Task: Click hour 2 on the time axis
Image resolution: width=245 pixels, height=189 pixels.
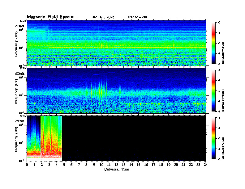Action: tap(42, 165)
